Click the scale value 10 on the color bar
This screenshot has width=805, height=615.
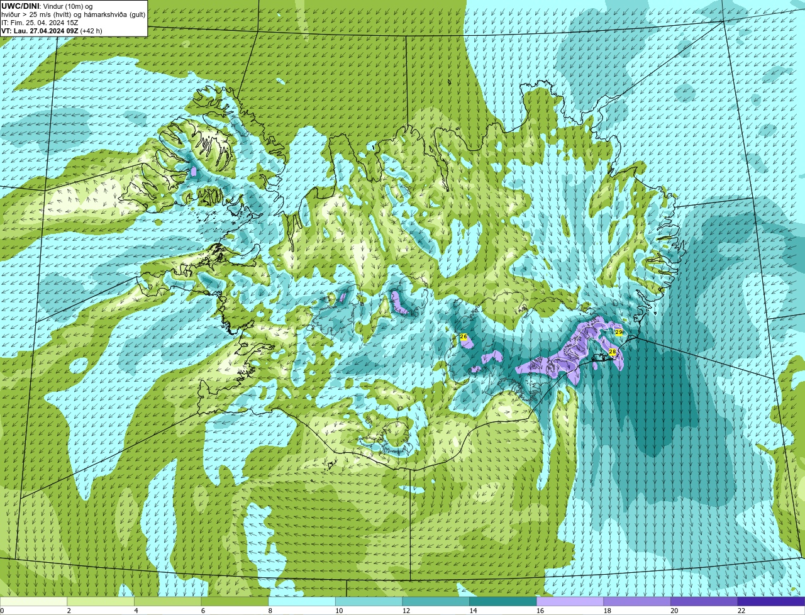[x=339, y=611]
